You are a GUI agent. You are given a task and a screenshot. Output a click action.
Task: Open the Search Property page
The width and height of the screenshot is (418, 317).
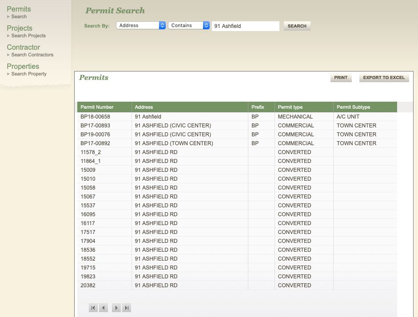pos(29,74)
